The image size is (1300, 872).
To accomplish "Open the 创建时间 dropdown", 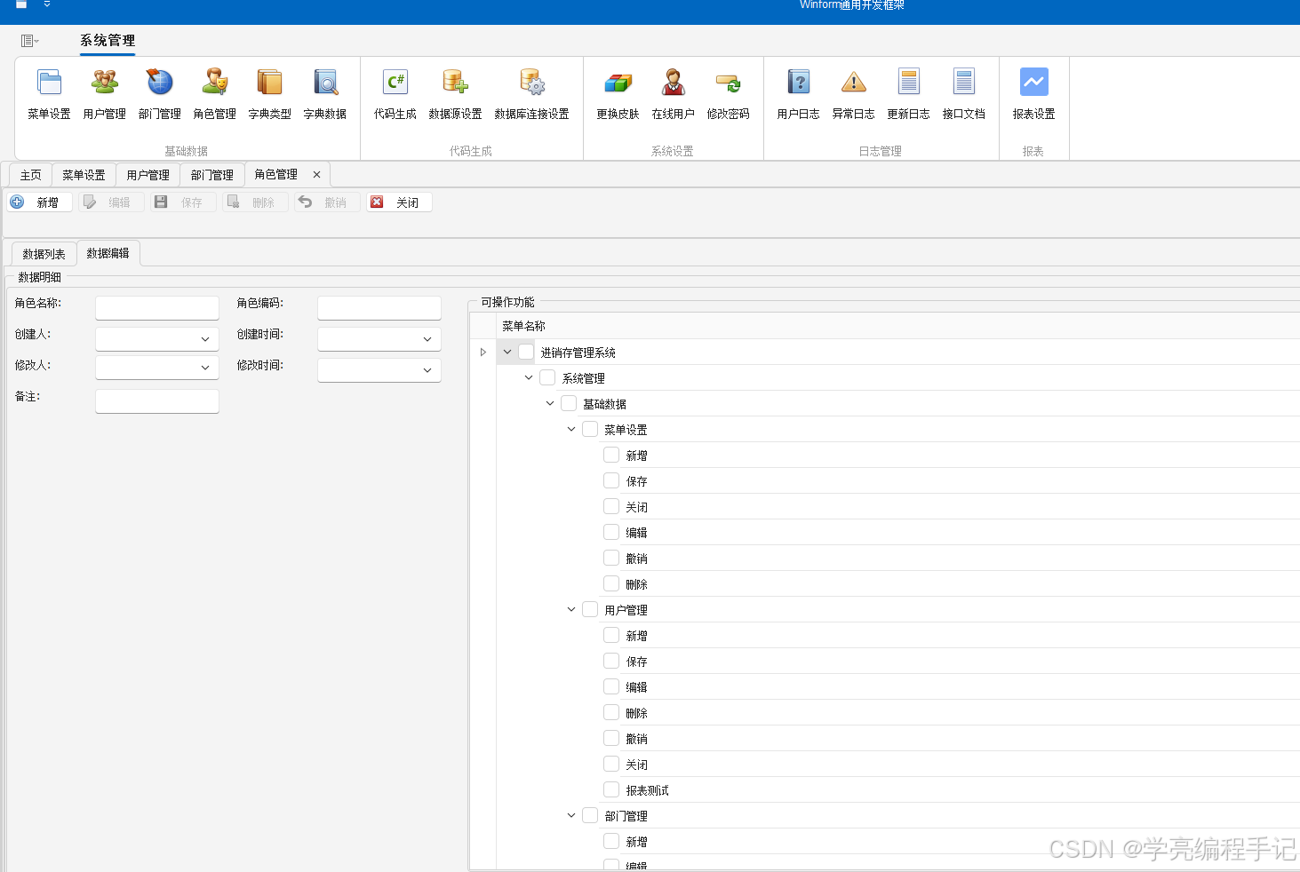I will pyautogui.click(x=427, y=339).
